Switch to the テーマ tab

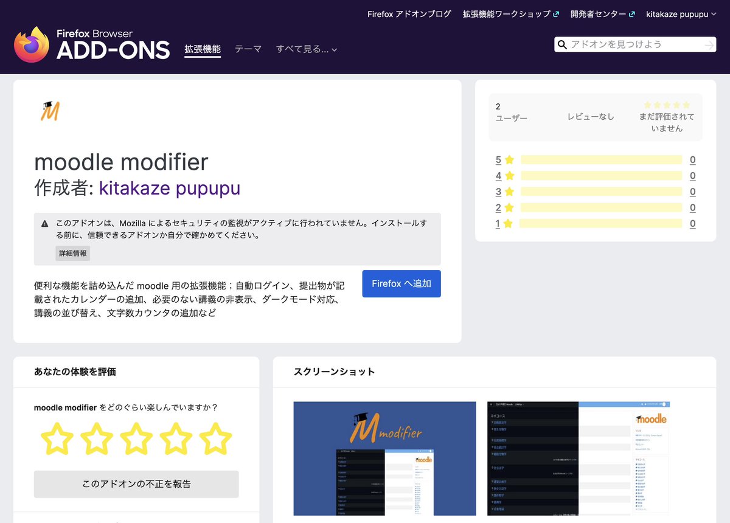pos(248,49)
